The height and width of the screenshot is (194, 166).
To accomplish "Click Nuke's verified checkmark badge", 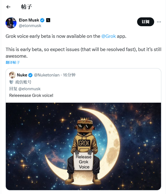I will pyautogui.click(x=30, y=75).
